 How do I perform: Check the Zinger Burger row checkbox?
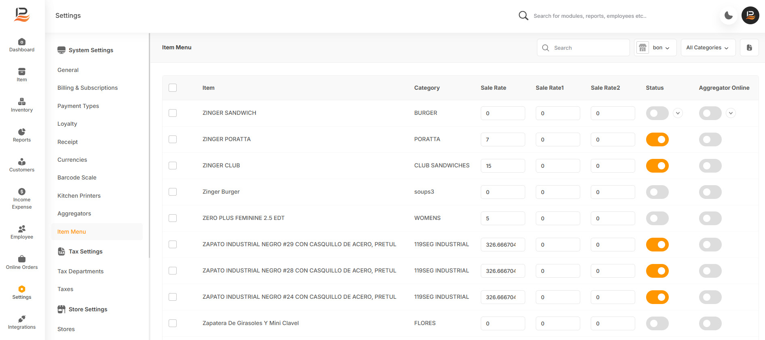coord(173,192)
